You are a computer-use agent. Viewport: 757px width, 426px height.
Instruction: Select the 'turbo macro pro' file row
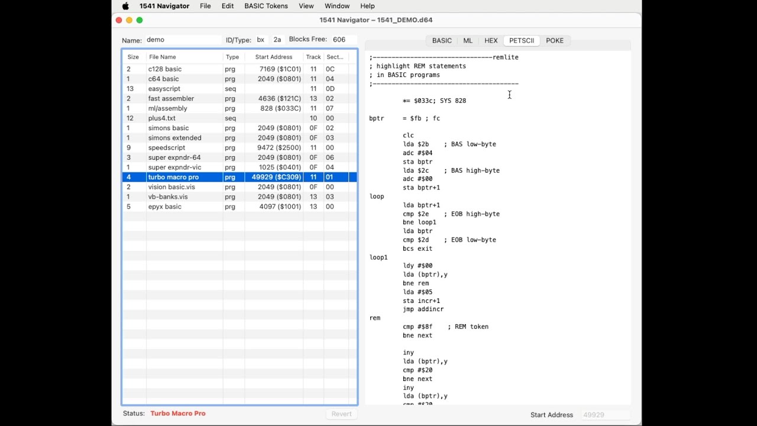pyautogui.click(x=240, y=177)
